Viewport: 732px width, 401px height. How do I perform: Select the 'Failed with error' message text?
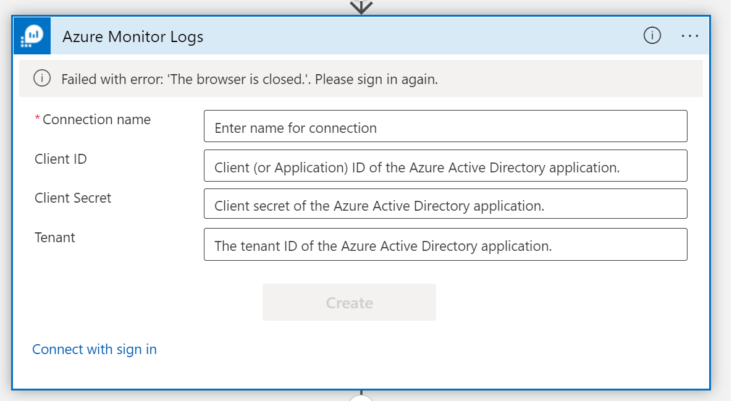click(250, 79)
